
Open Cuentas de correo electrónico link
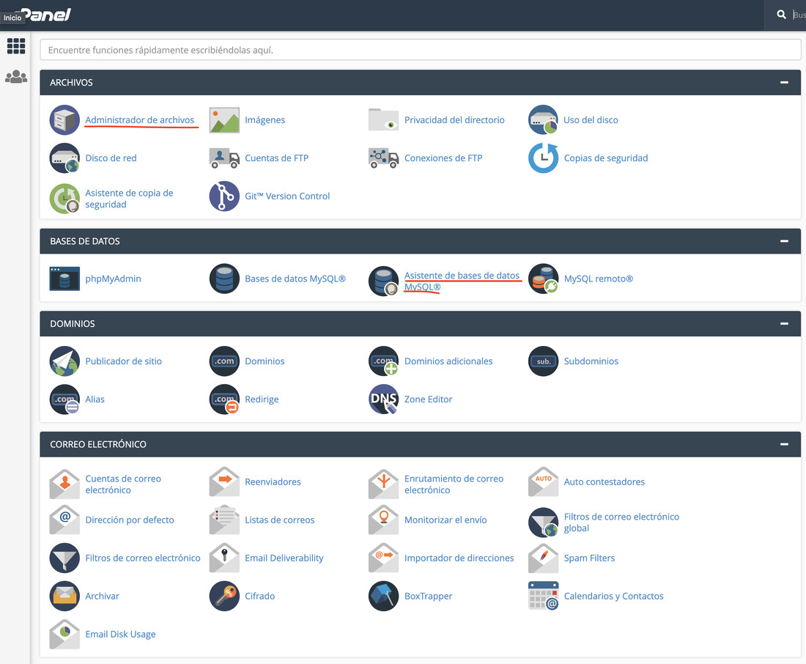(x=123, y=484)
